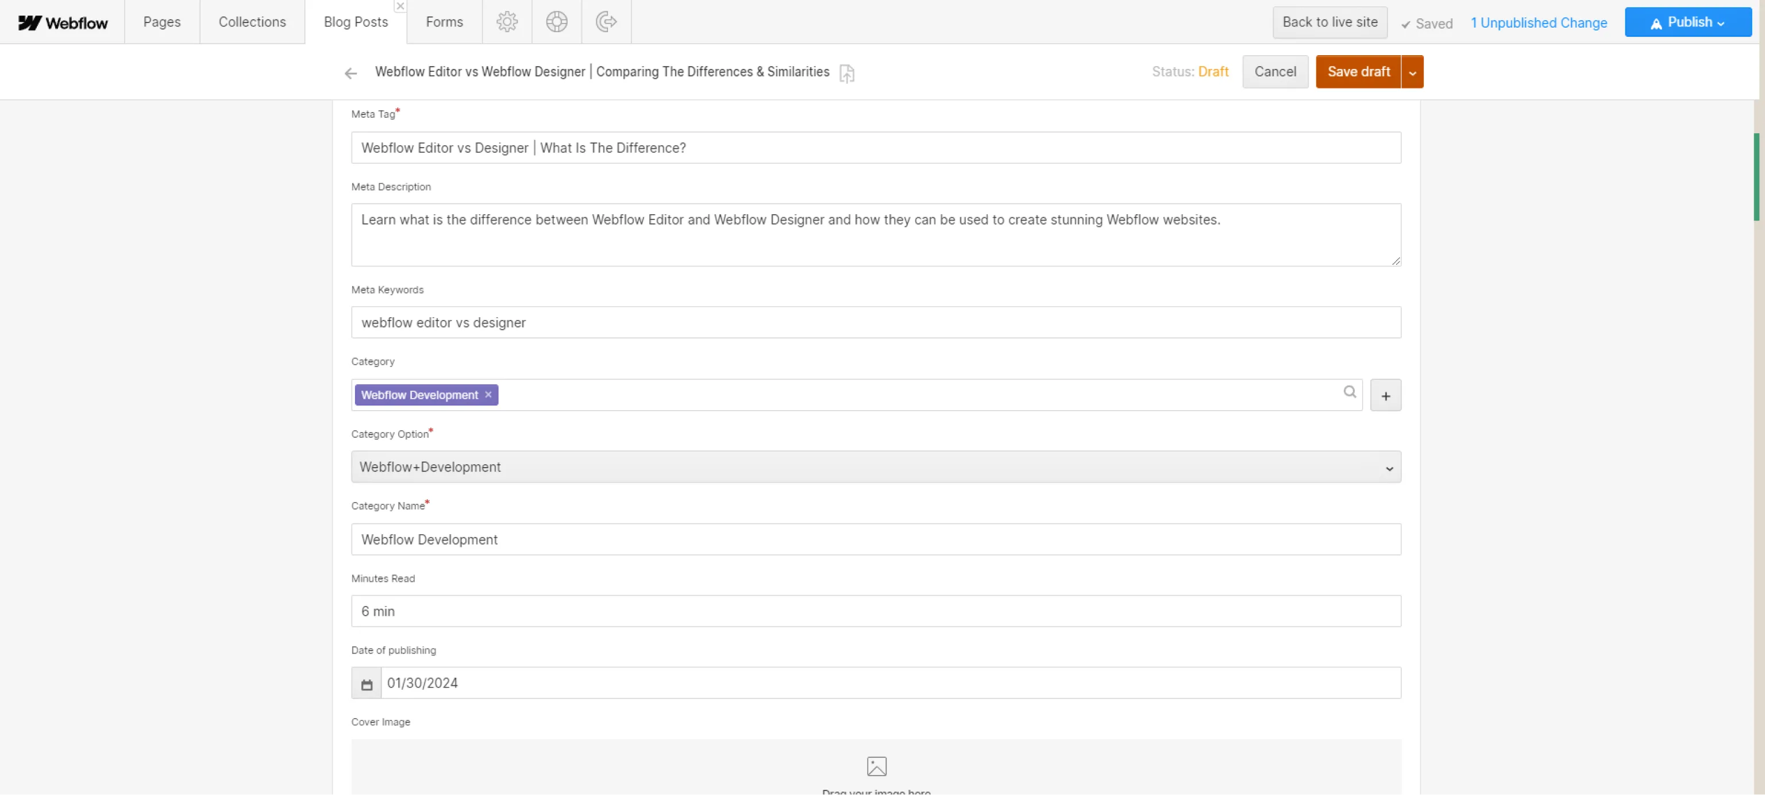
Task: Edit the Meta Keywords field
Action: pos(876,322)
